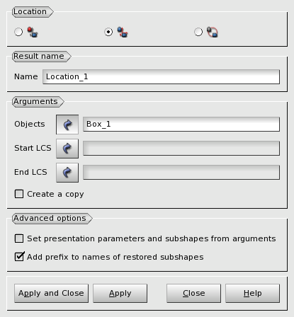294x317 pixels.
Task: Uncheck Add prefix to names of restored subshapes
Action: click(19, 257)
